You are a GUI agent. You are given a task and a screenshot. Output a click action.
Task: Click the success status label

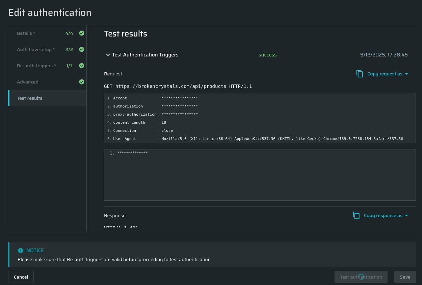tap(267, 55)
